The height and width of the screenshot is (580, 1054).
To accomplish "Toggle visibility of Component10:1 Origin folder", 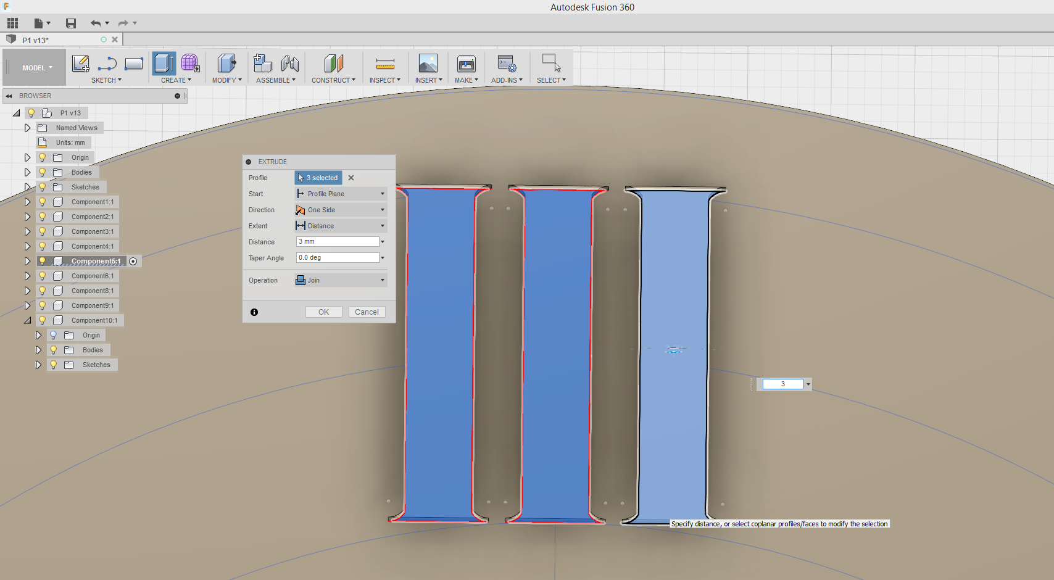I will (54, 335).
